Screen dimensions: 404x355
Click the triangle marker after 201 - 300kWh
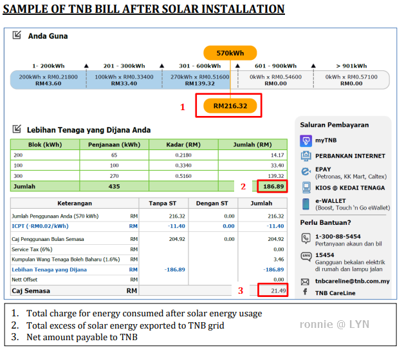[162, 66]
